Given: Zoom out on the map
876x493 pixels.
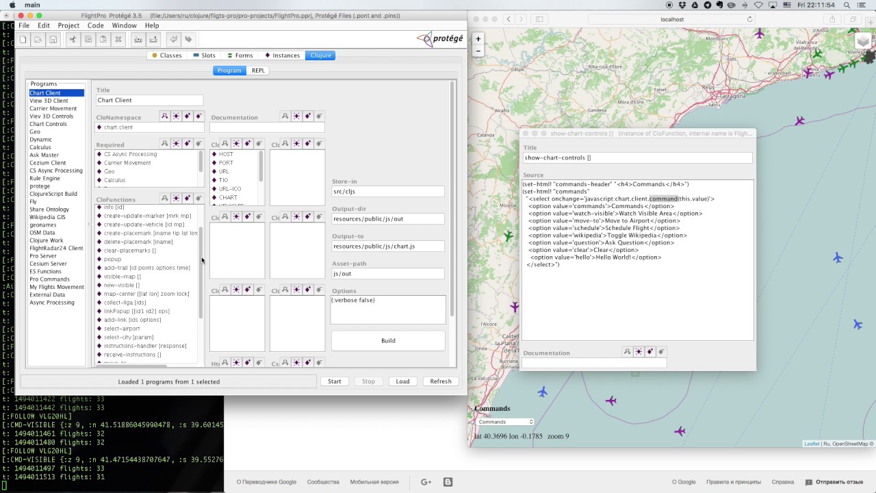Looking at the screenshot, I should (478, 51).
